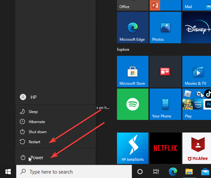Open the Movies & TV tile
The width and height of the screenshot is (211, 178).
coord(197,71)
